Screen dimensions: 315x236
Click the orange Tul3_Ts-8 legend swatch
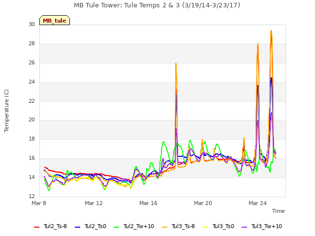click(x=164, y=227)
